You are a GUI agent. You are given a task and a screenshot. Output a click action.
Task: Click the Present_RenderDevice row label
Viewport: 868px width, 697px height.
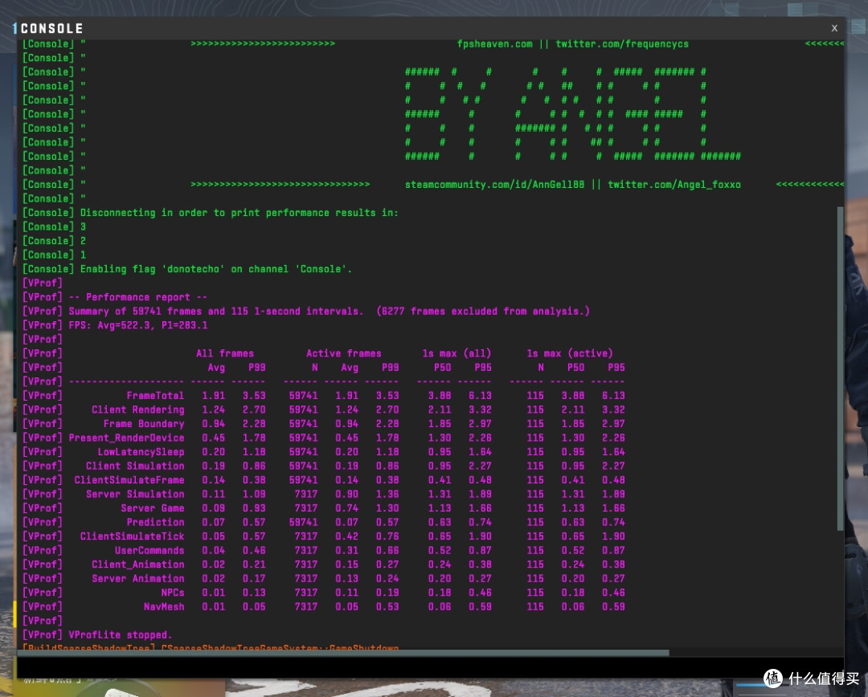(x=126, y=438)
